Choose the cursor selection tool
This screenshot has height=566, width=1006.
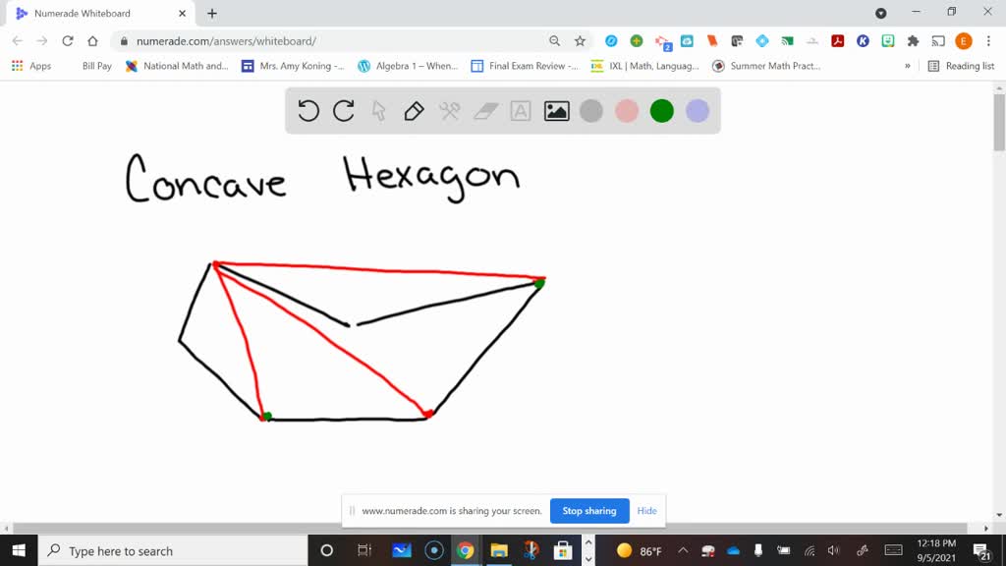[x=377, y=111]
